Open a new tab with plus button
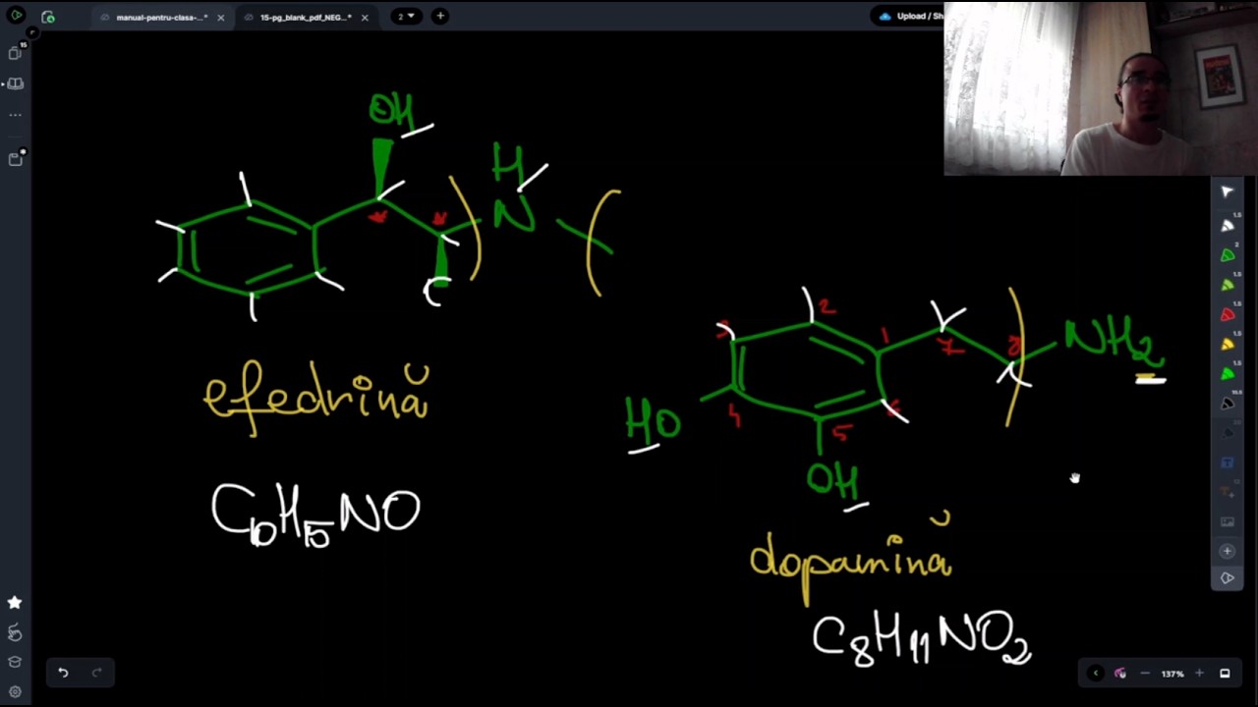This screenshot has width=1258, height=707. pos(440,16)
